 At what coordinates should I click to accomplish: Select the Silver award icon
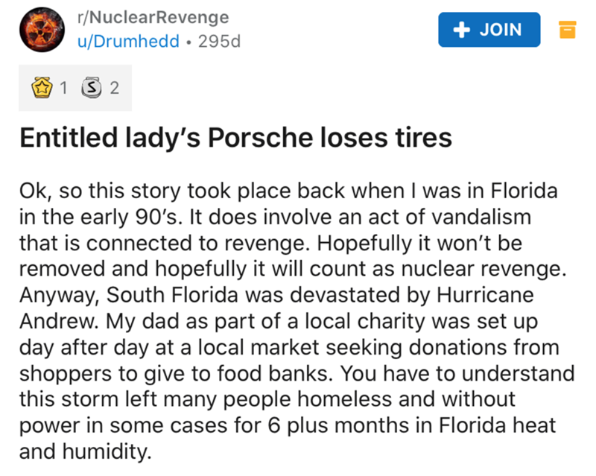tap(95, 89)
